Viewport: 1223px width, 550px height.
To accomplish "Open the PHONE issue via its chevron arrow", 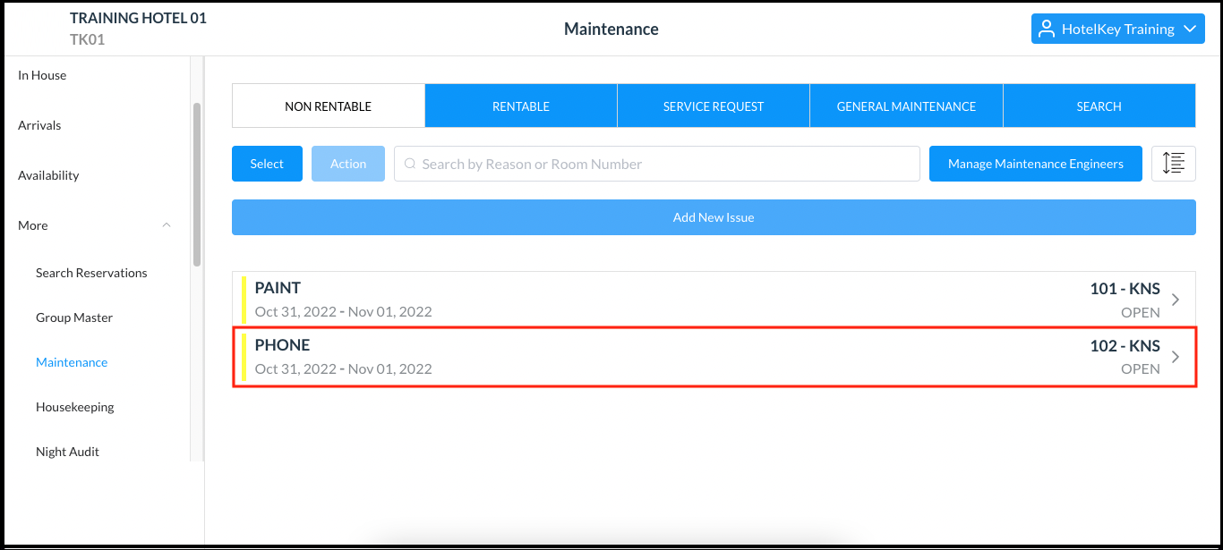I will click(1176, 356).
